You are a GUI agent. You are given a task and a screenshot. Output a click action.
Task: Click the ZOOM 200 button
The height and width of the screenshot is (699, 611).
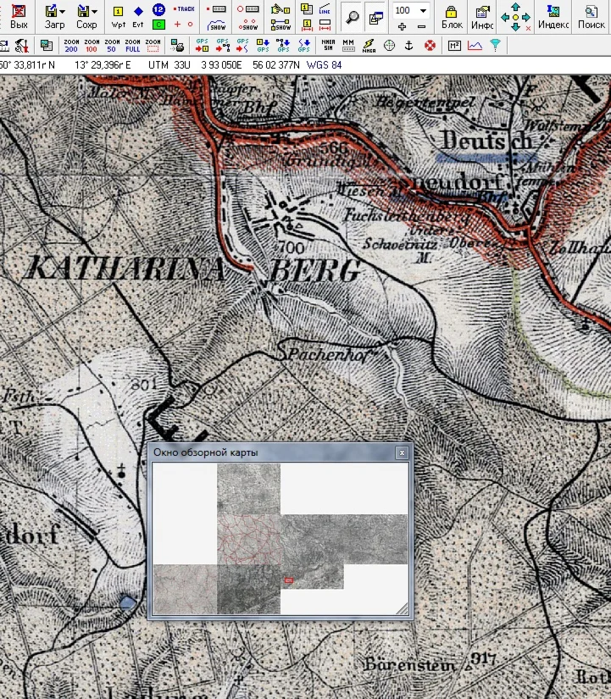71,45
